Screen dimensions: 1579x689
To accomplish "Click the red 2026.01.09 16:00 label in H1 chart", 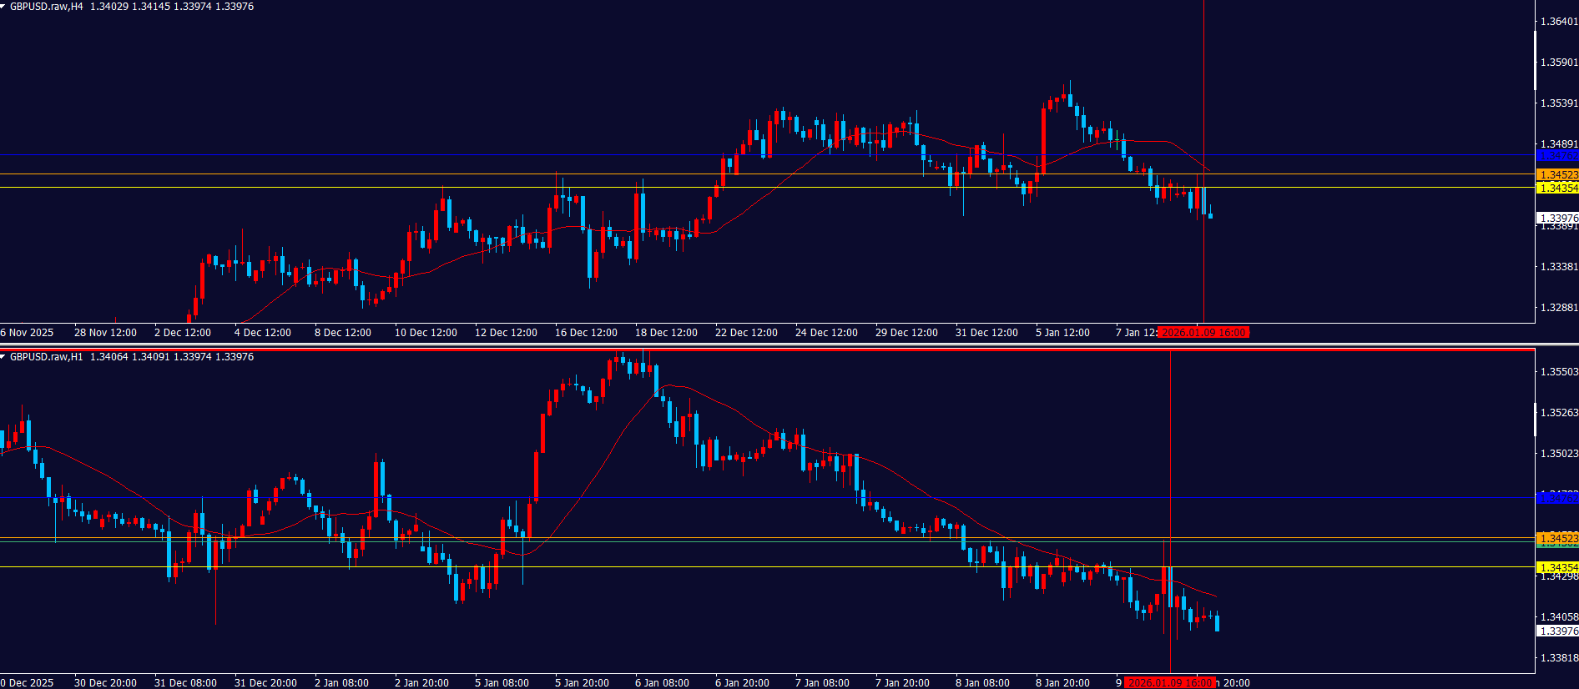I will pyautogui.click(x=1170, y=683).
